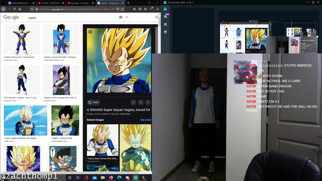
Task: Open more options for previewed image
Action: click(x=148, y=102)
